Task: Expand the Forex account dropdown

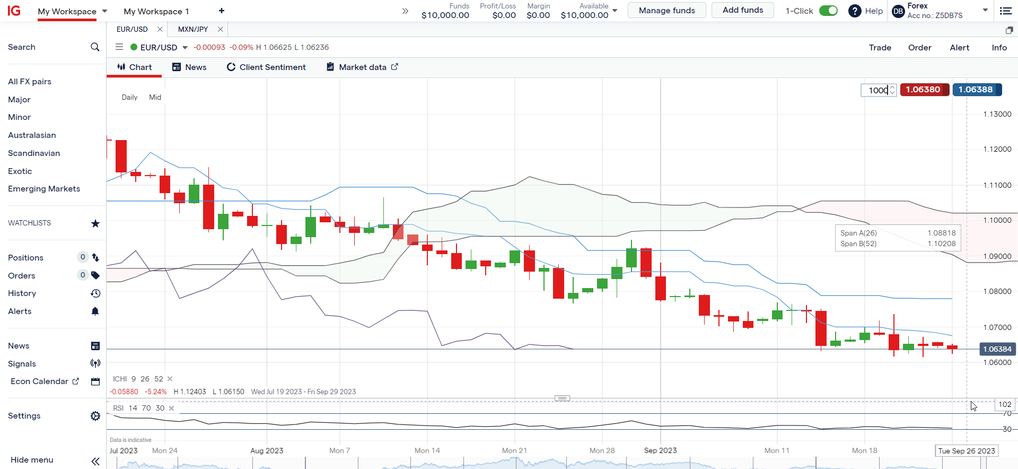Action: pyautogui.click(x=985, y=10)
